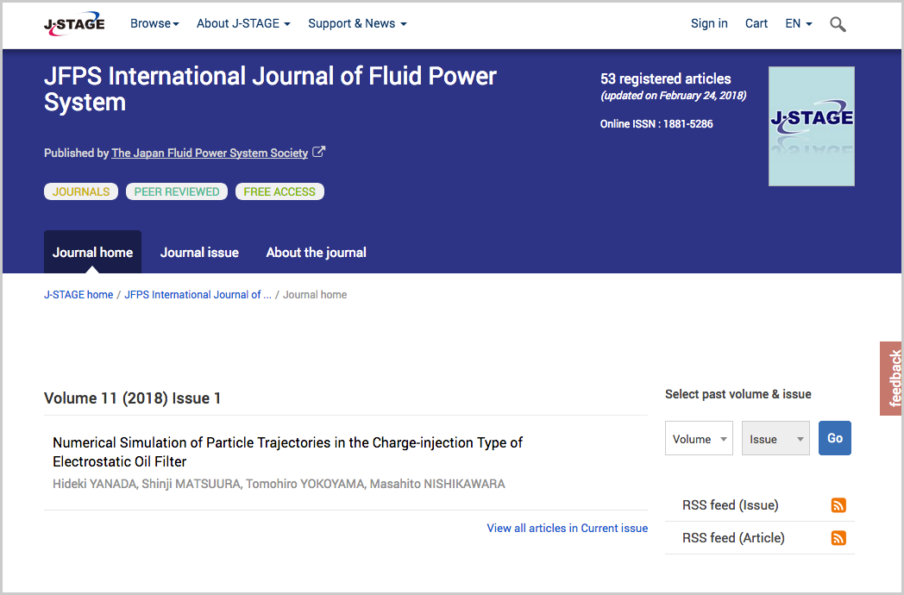904x595 pixels.
Task: Click View all articles in Current issue
Action: tap(568, 528)
